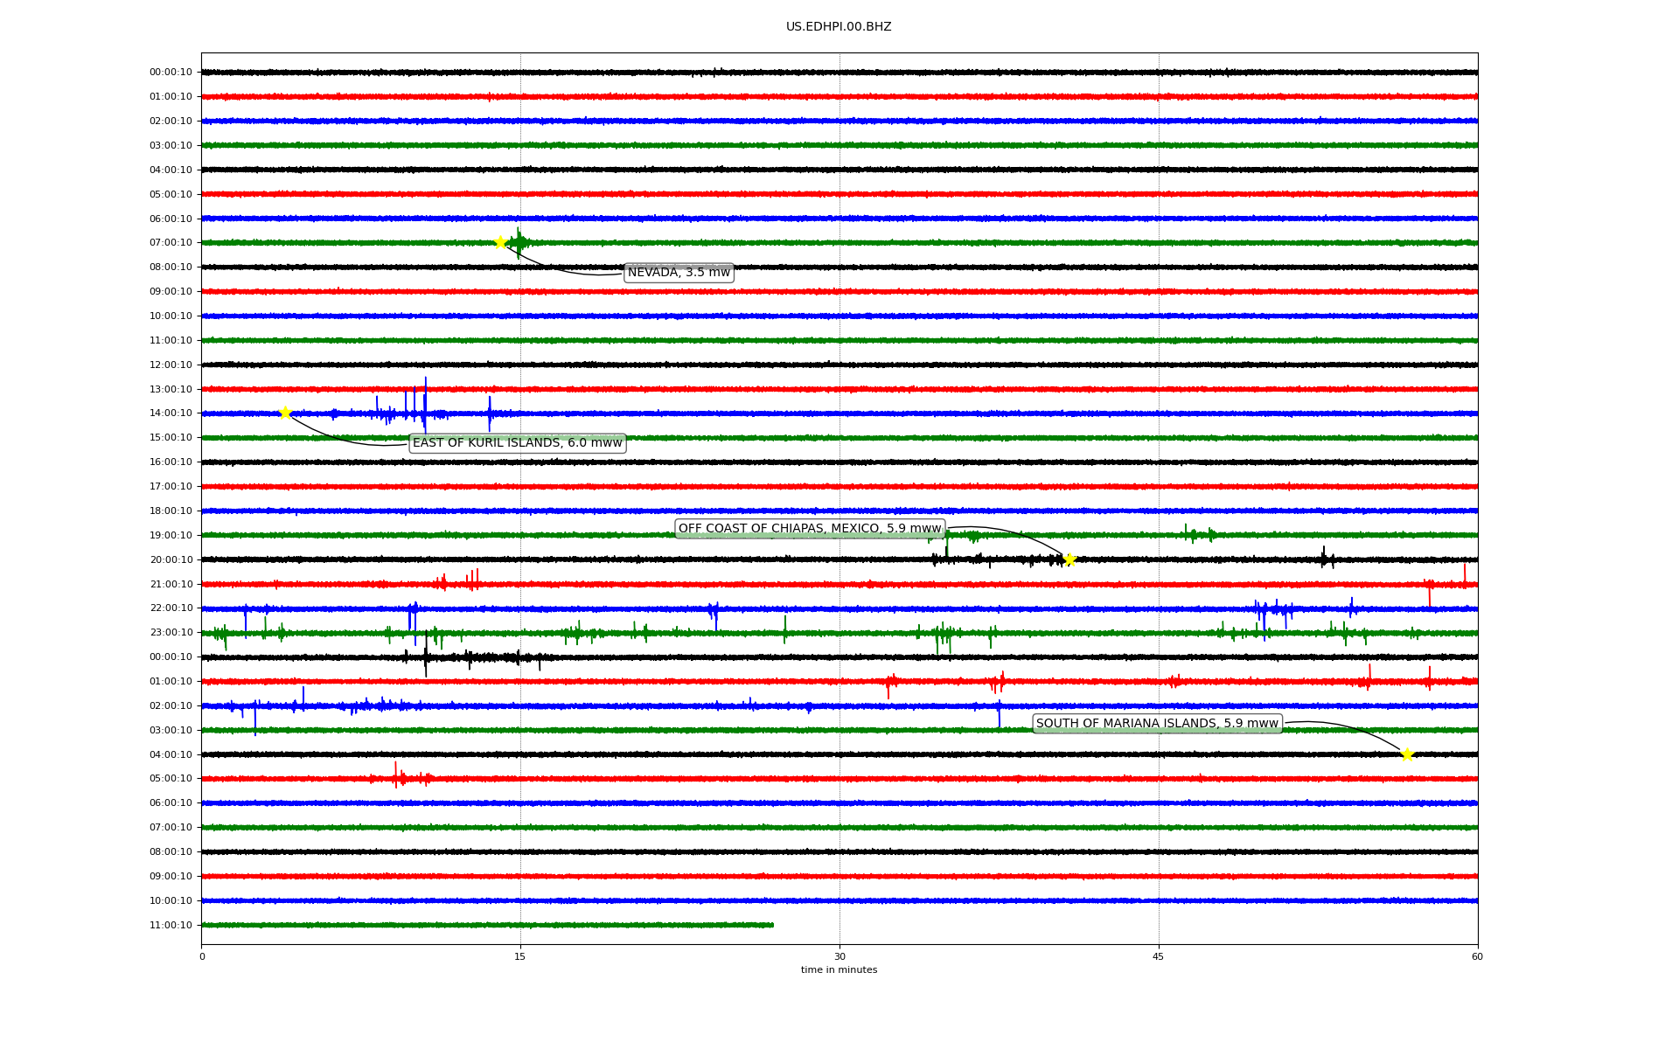The image size is (1679, 1049).
Task: Click the red burst on the lower 05:00:10 trace
Action: (x=401, y=776)
